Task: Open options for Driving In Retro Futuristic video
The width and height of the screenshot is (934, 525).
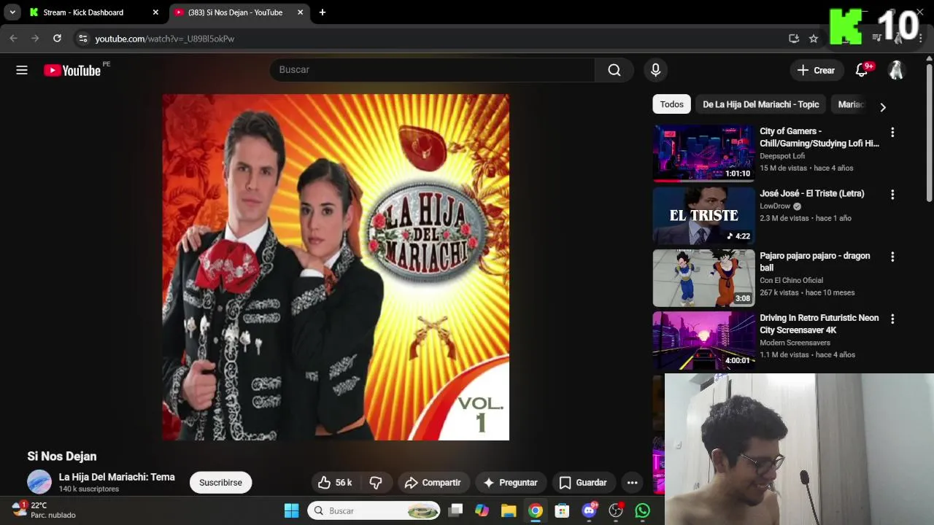Action: pos(892,319)
